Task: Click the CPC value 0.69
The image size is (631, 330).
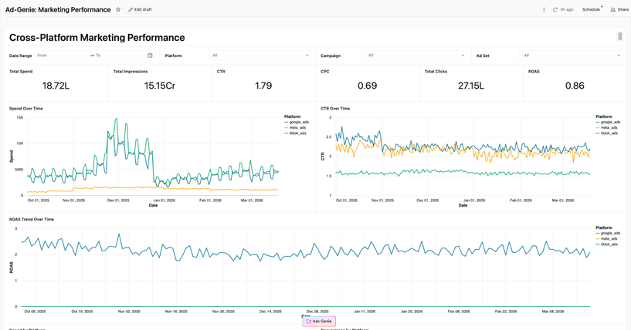Action: click(367, 86)
